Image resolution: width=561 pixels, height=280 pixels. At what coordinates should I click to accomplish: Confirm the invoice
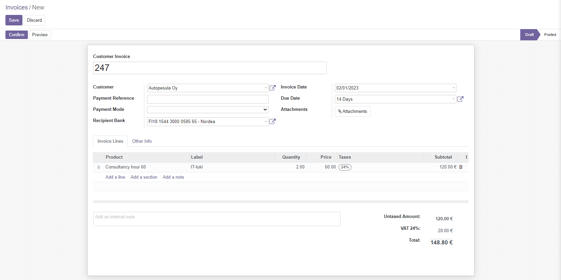coord(17,35)
